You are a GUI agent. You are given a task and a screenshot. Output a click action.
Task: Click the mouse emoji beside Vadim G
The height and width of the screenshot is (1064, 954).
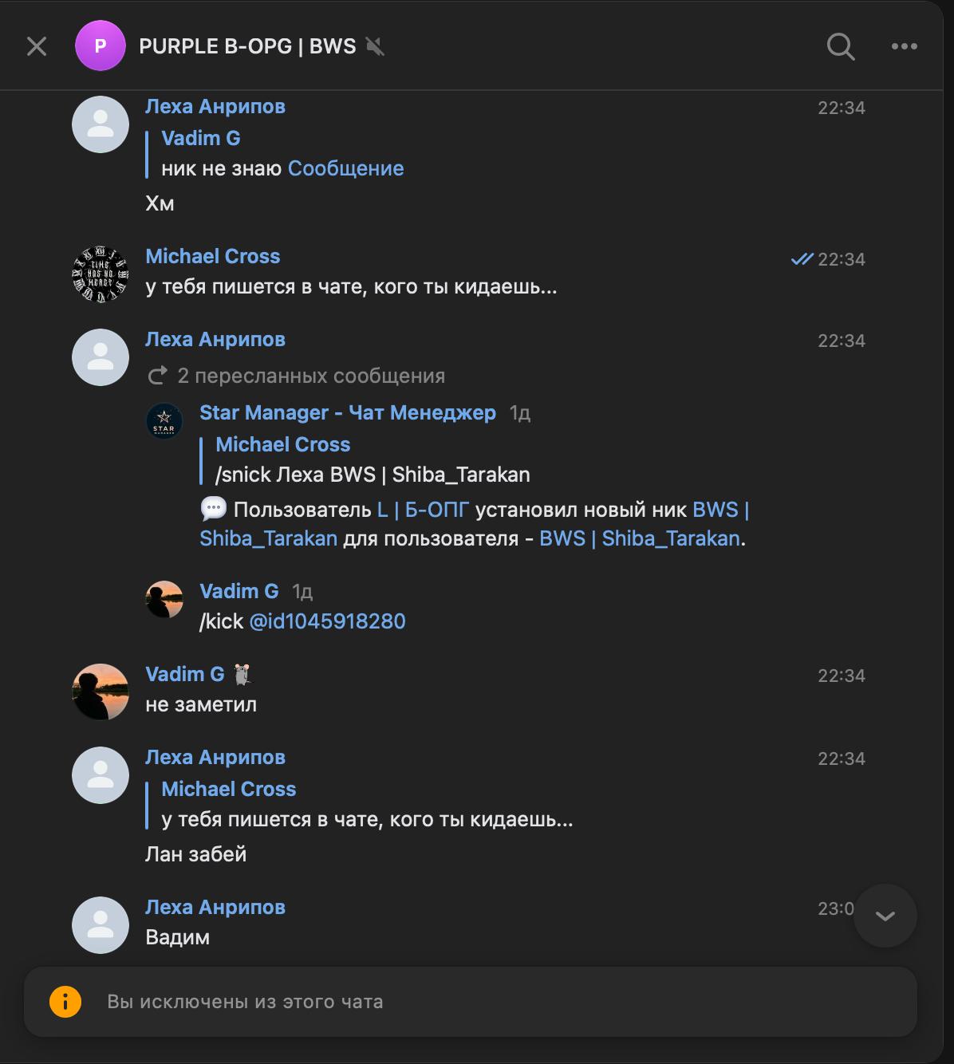click(x=242, y=675)
